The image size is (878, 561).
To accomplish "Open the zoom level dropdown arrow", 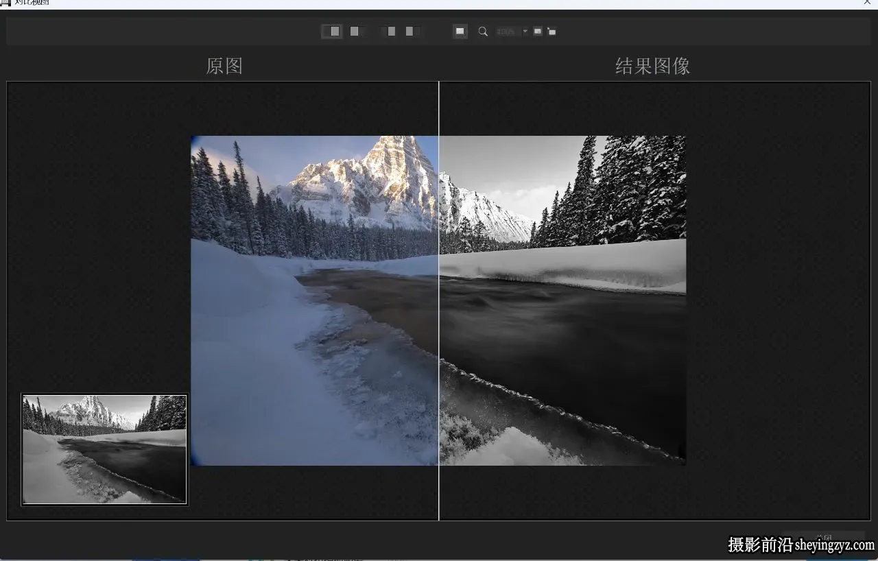I will pyautogui.click(x=525, y=32).
